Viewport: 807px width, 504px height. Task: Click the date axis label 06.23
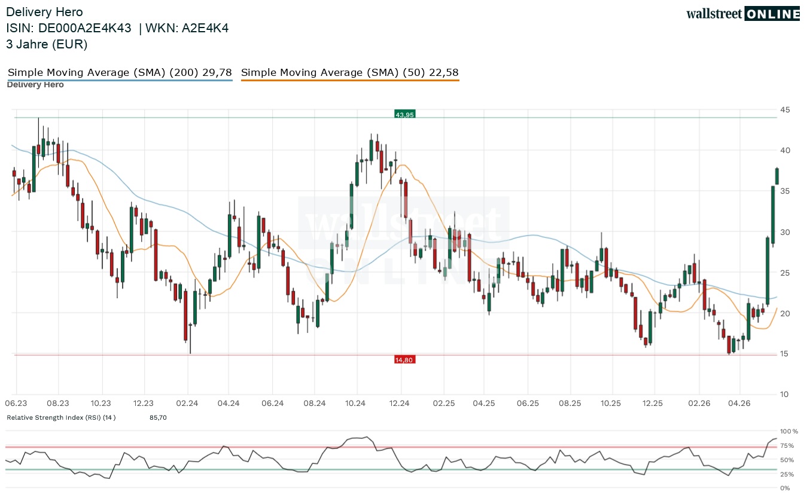point(16,404)
